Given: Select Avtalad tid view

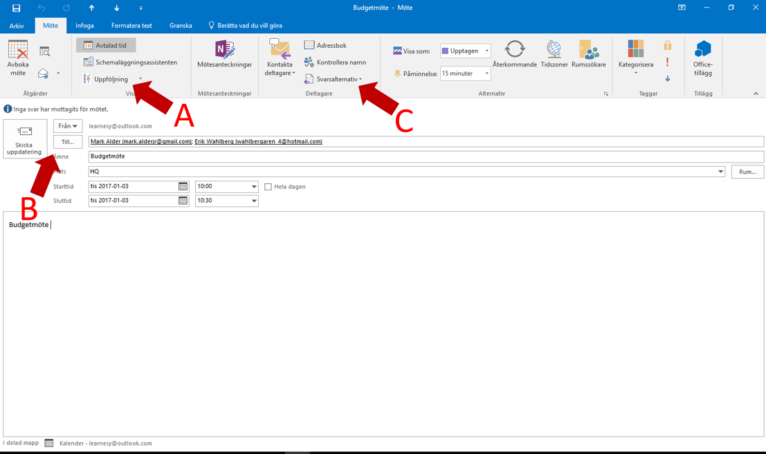Looking at the screenshot, I should (106, 46).
